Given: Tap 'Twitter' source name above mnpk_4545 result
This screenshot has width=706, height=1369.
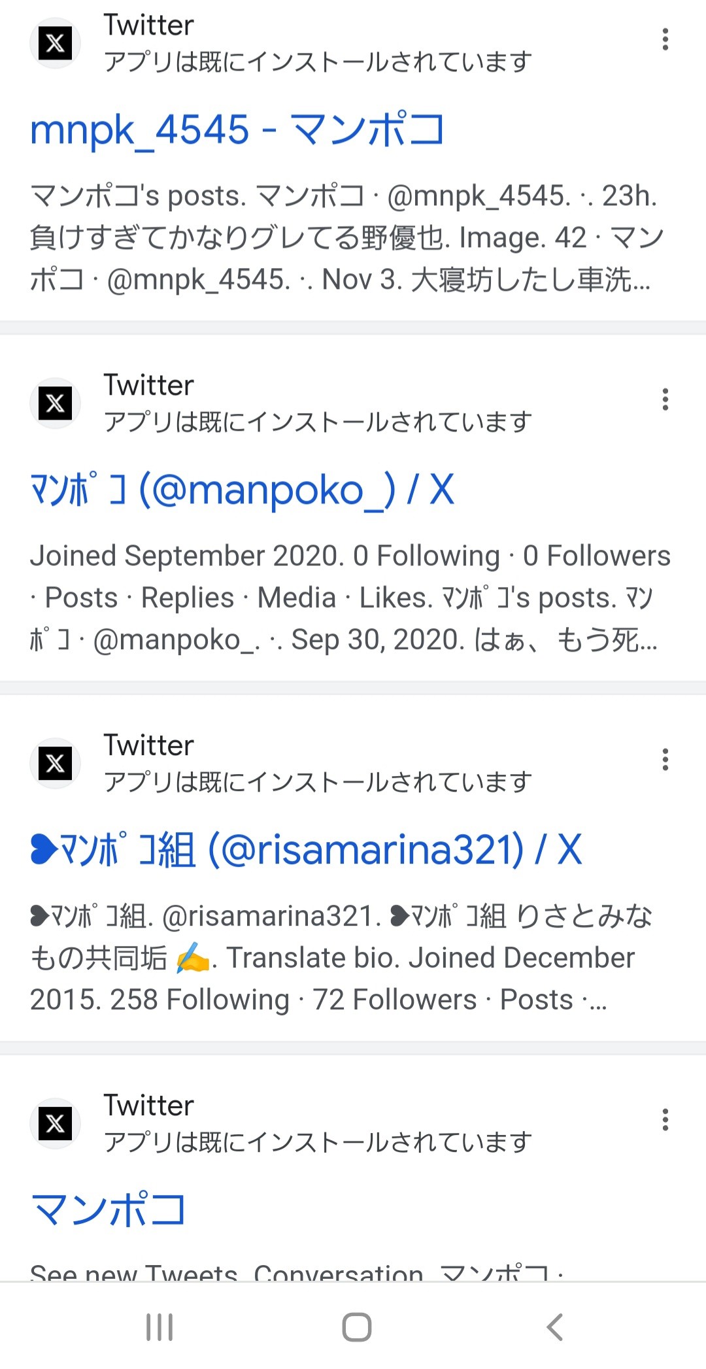Looking at the screenshot, I should 149,25.
